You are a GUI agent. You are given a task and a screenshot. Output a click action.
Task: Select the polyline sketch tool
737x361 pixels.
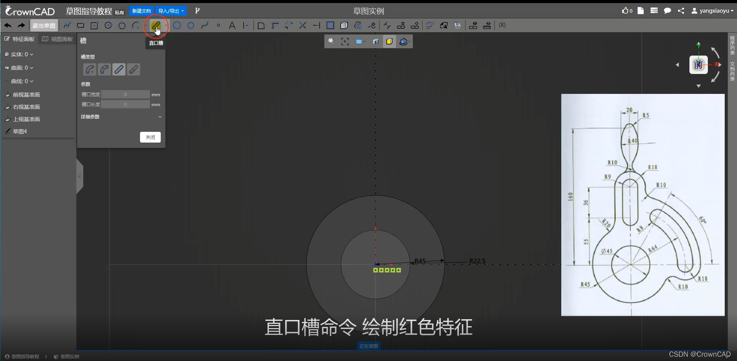click(x=67, y=25)
